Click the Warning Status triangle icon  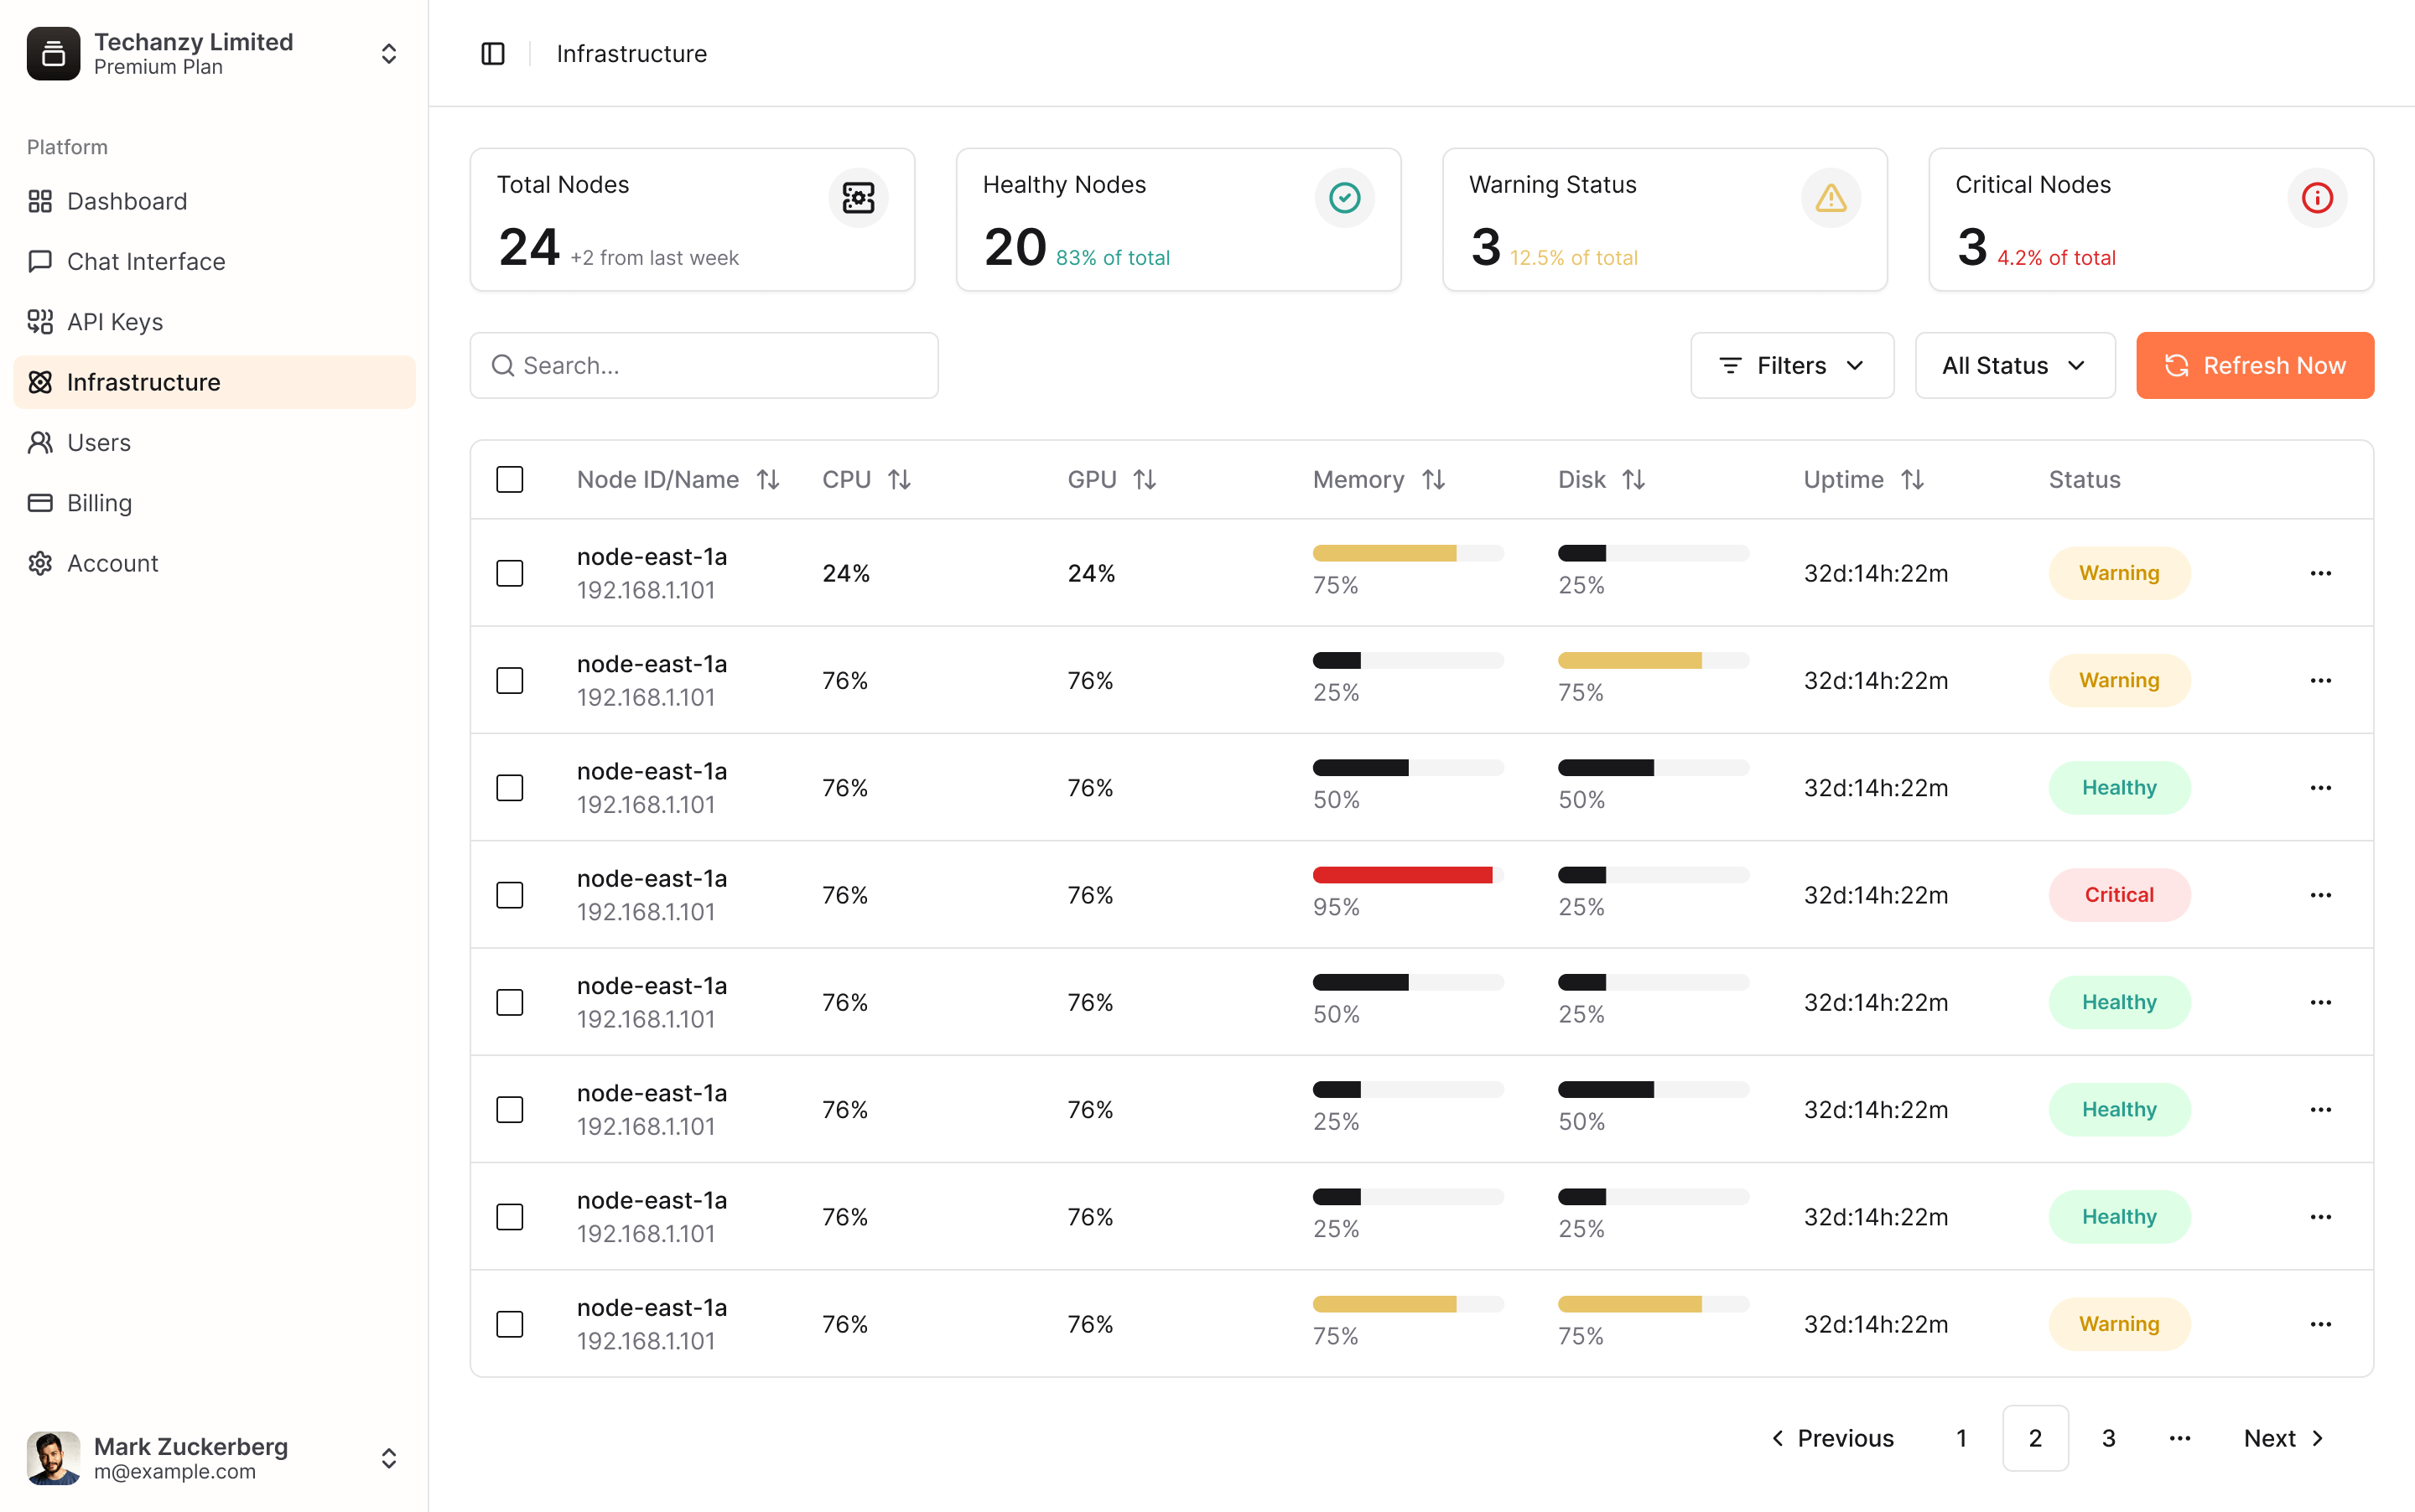pos(1830,198)
